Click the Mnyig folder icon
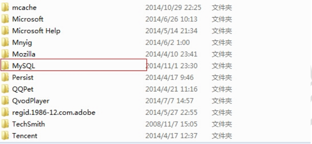This screenshot has width=312, height=144. point(5,42)
